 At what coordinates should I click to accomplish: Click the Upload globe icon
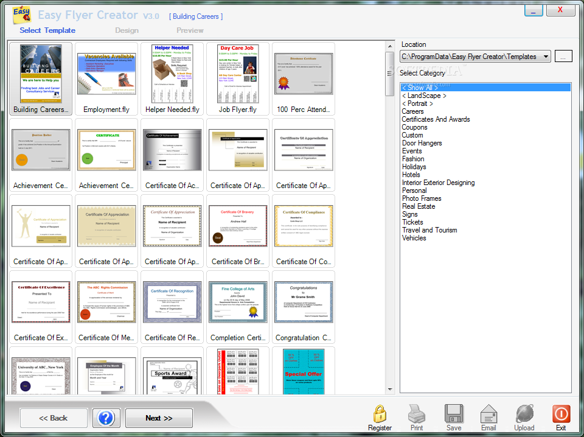pos(524,413)
